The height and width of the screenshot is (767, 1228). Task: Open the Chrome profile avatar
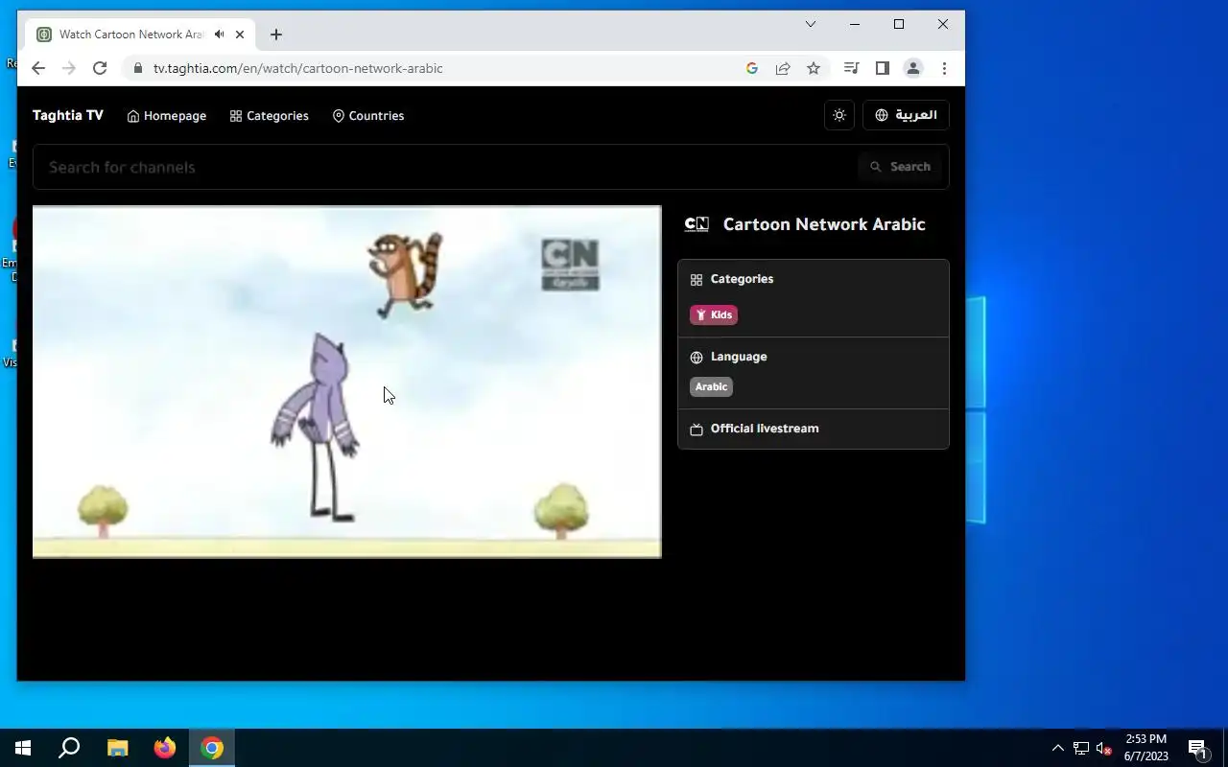click(913, 68)
